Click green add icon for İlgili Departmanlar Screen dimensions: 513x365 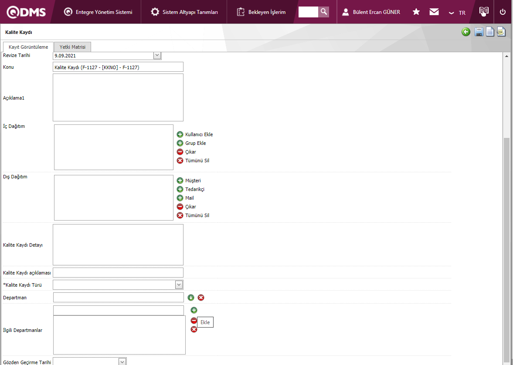tap(194, 310)
